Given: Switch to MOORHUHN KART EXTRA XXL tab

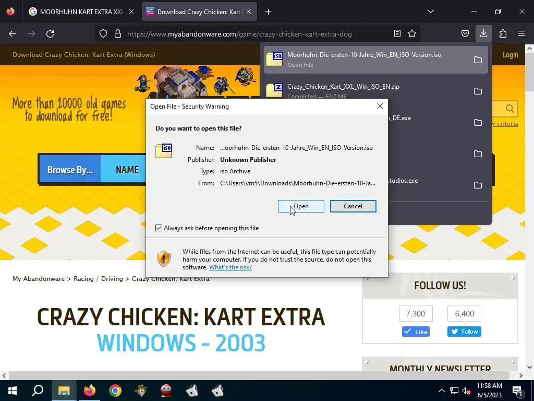Looking at the screenshot, I should click(81, 11).
